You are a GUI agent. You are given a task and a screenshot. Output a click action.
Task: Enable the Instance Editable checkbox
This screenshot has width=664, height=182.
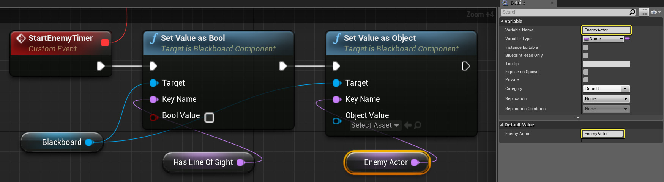(586, 48)
